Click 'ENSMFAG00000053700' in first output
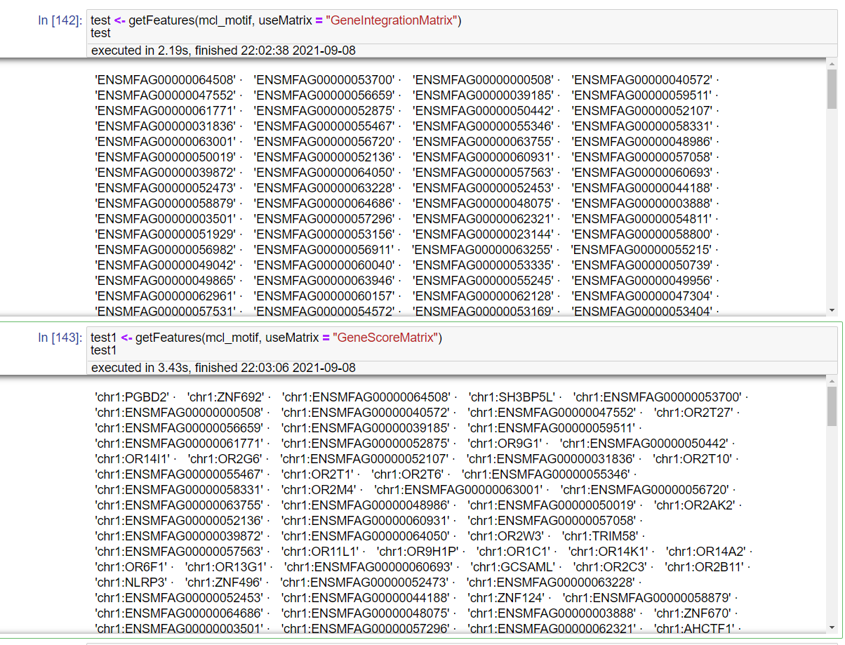Screen dimensions: 845x645 [x=324, y=80]
